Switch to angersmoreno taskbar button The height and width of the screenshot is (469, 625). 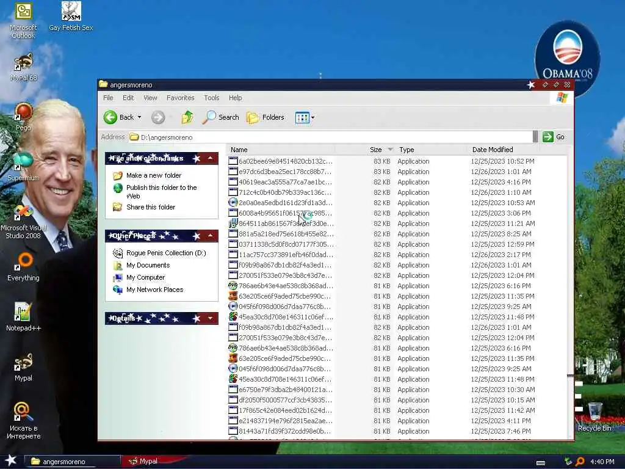click(x=72, y=462)
